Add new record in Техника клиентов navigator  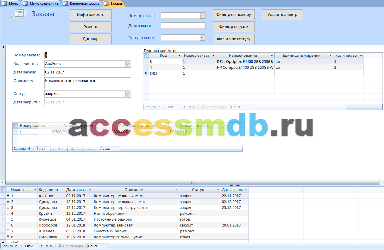[x=195, y=107]
